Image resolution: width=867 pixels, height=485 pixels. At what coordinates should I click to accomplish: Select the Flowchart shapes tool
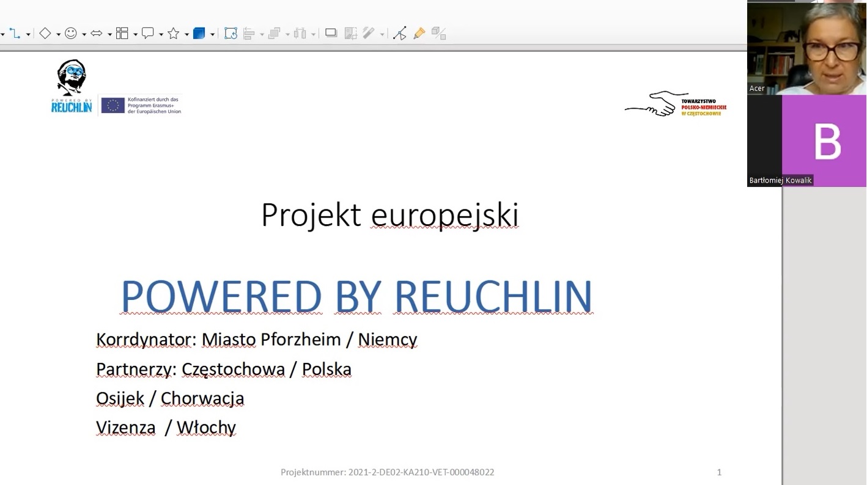(122, 34)
